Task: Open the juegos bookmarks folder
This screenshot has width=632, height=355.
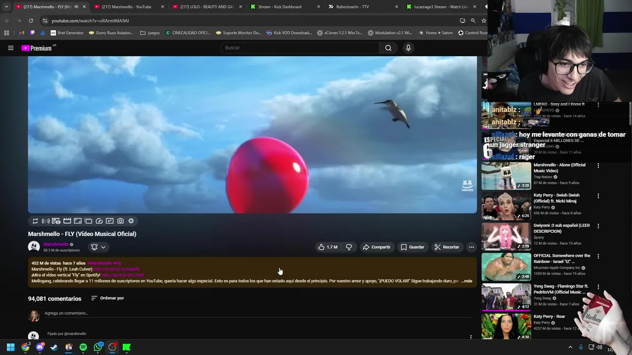Action: [x=150, y=33]
